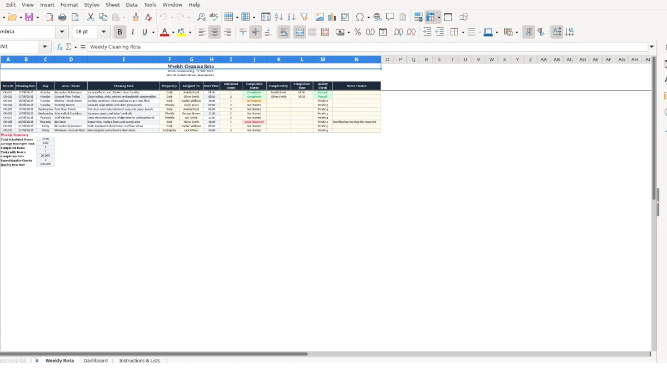Open Find & Replace
Viewport: 667px width, 375px height.
[x=201, y=17]
